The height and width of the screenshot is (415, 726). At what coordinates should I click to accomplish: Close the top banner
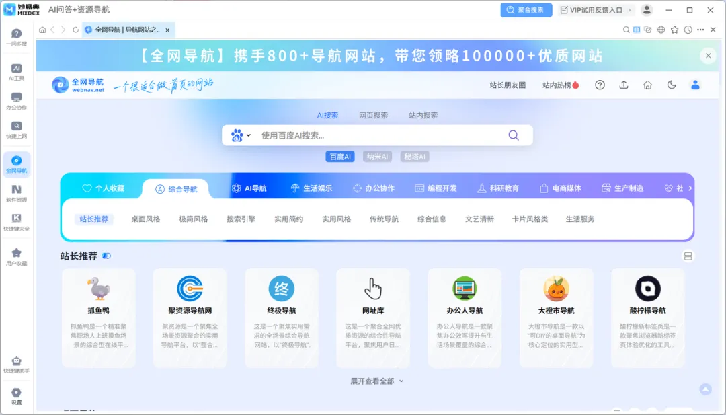(x=708, y=56)
